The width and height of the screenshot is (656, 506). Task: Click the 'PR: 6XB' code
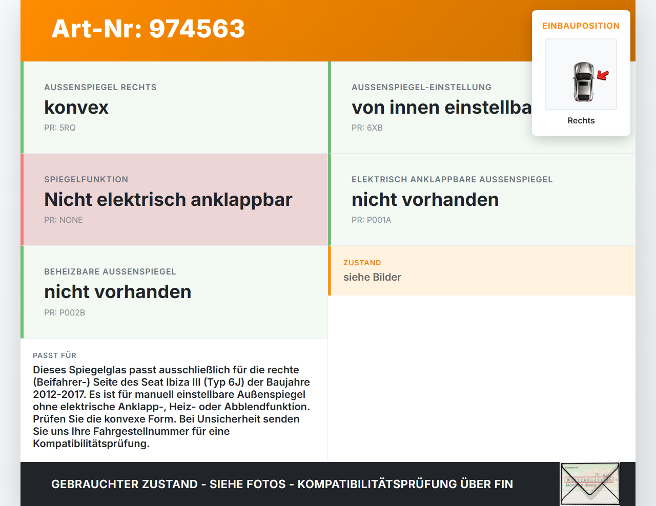point(367,128)
